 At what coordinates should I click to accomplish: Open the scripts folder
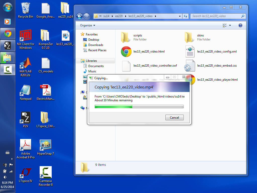(134, 37)
